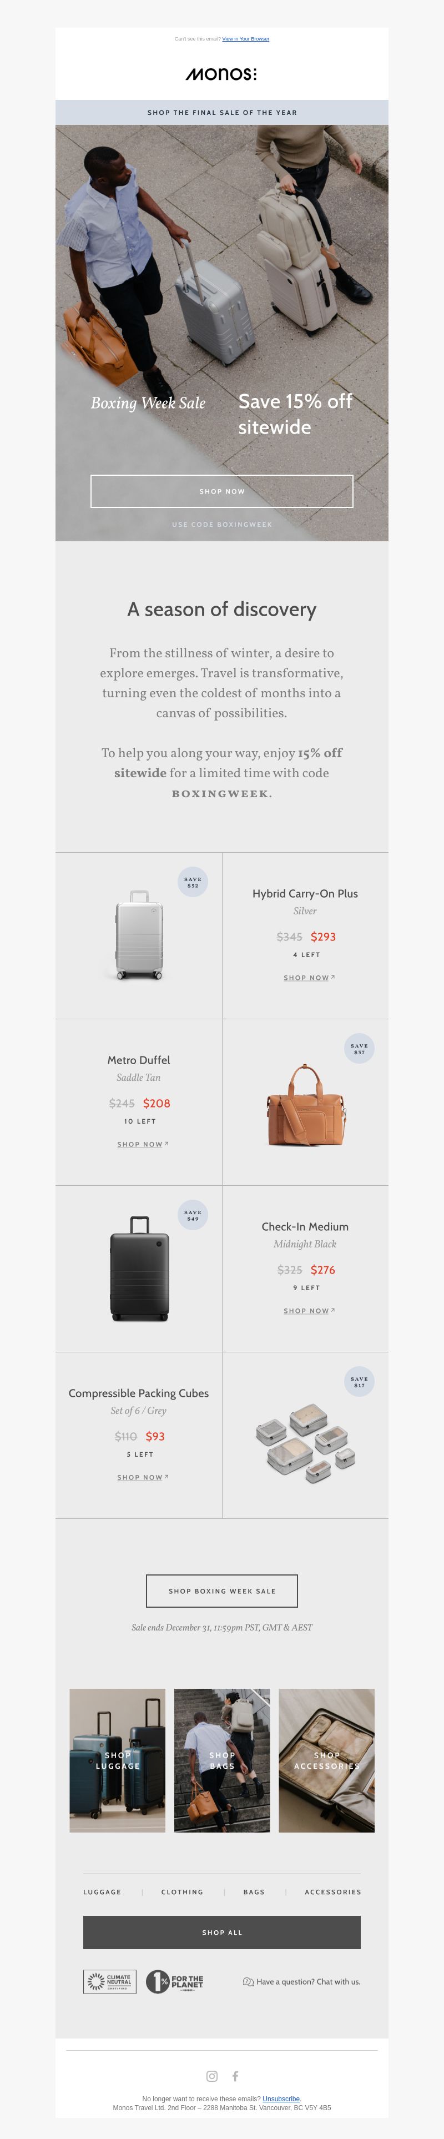Open the Facebook icon in footer
Screen dimensions: 444x2139
[235, 2076]
